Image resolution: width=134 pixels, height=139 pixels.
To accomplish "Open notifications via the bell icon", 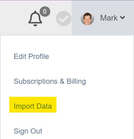I will [35, 19].
